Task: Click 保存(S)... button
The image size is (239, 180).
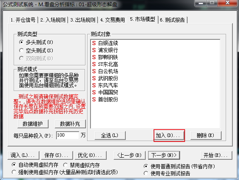Action: point(57,155)
